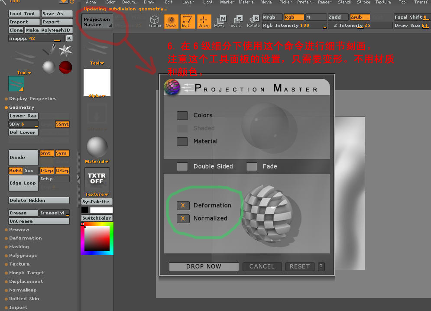Open the Projection Master help question mark
Screen dimensions: 431x311
pyautogui.click(x=321, y=266)
